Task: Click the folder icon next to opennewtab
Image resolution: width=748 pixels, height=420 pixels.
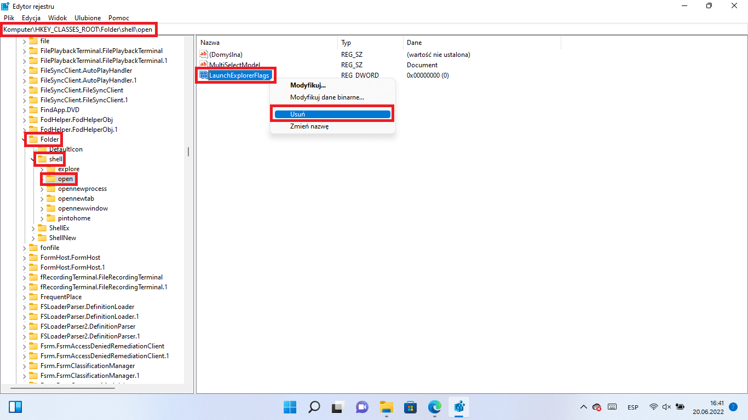Action: pos(51,199)
